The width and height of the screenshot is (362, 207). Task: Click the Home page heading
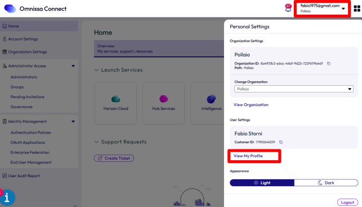coord(103,32)
